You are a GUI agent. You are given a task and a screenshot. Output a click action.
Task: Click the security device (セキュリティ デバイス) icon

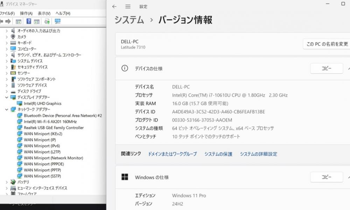coord(13,67)
